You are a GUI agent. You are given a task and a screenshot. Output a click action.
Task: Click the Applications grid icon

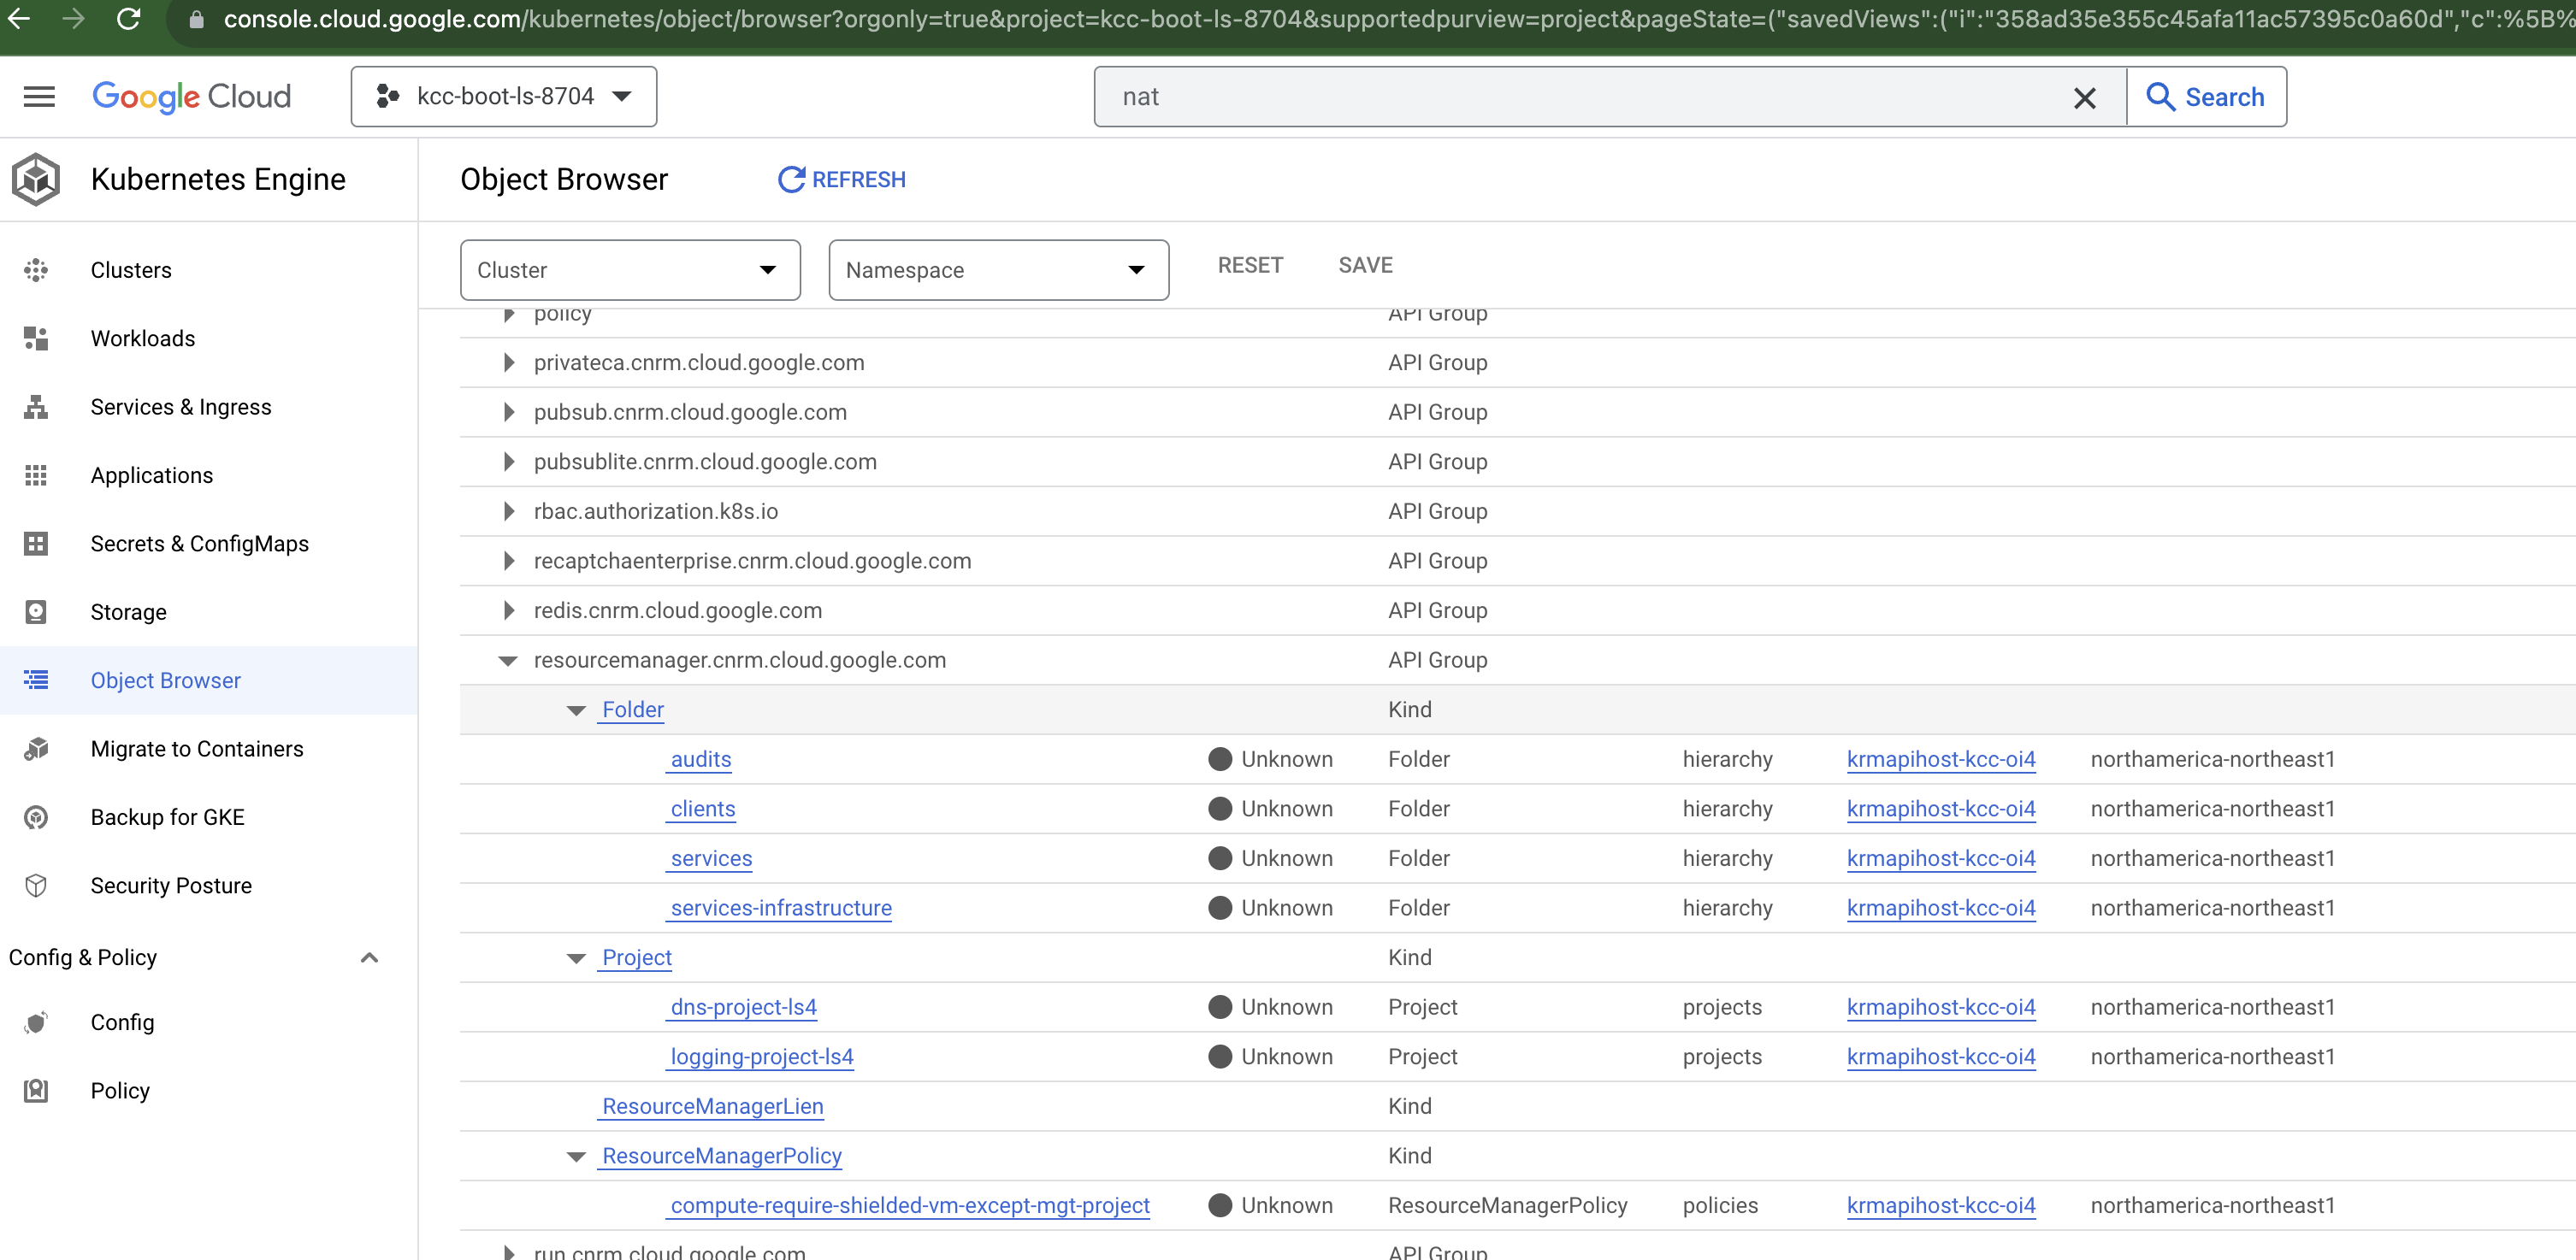(36, 475)
